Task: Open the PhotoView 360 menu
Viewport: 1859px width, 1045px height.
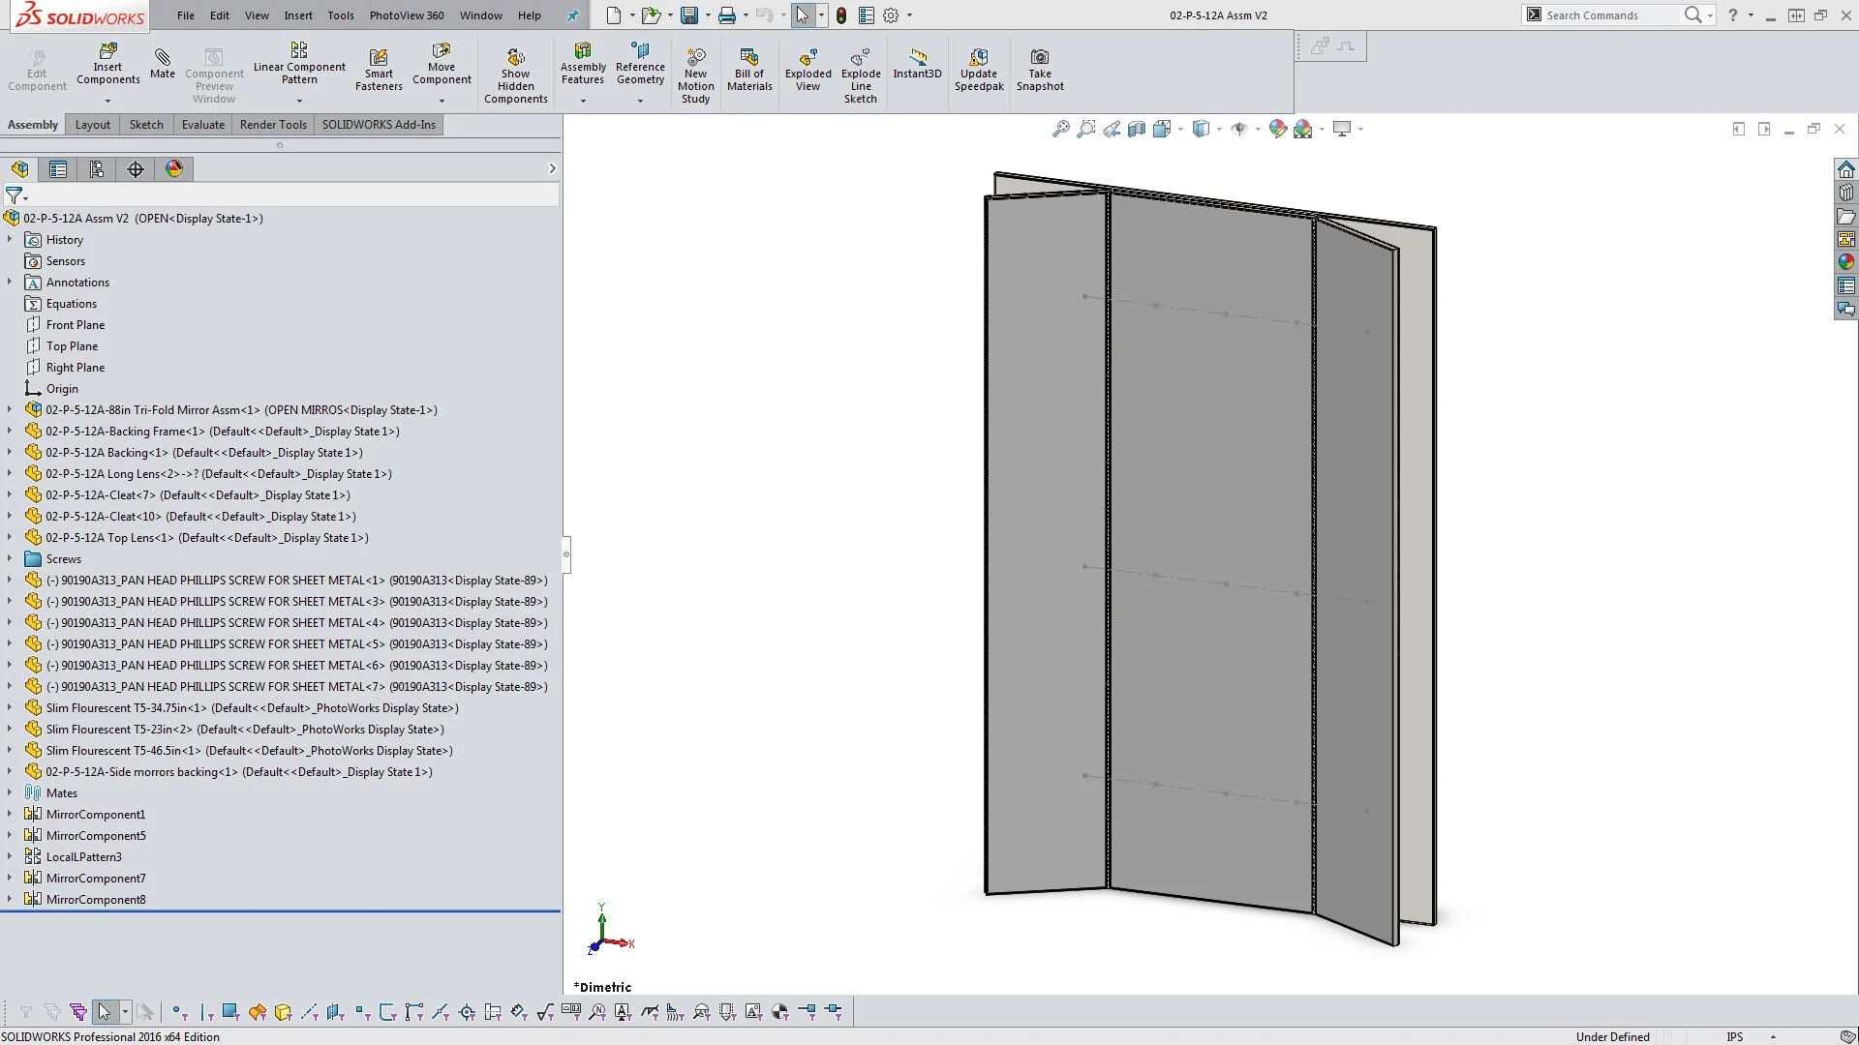Action: click(x=407, y=15)
